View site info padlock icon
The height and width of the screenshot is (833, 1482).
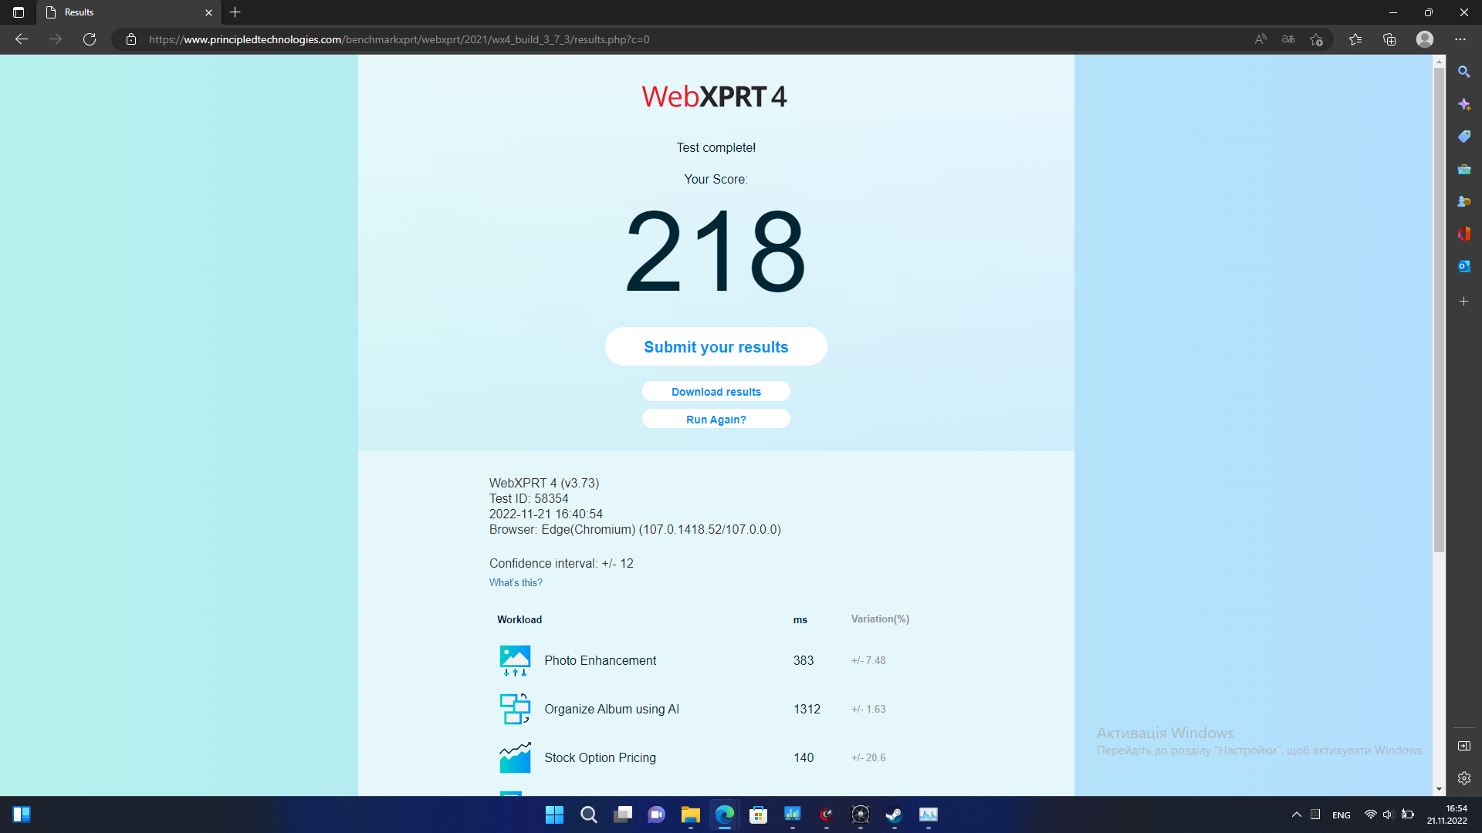(x=131, y=39)
